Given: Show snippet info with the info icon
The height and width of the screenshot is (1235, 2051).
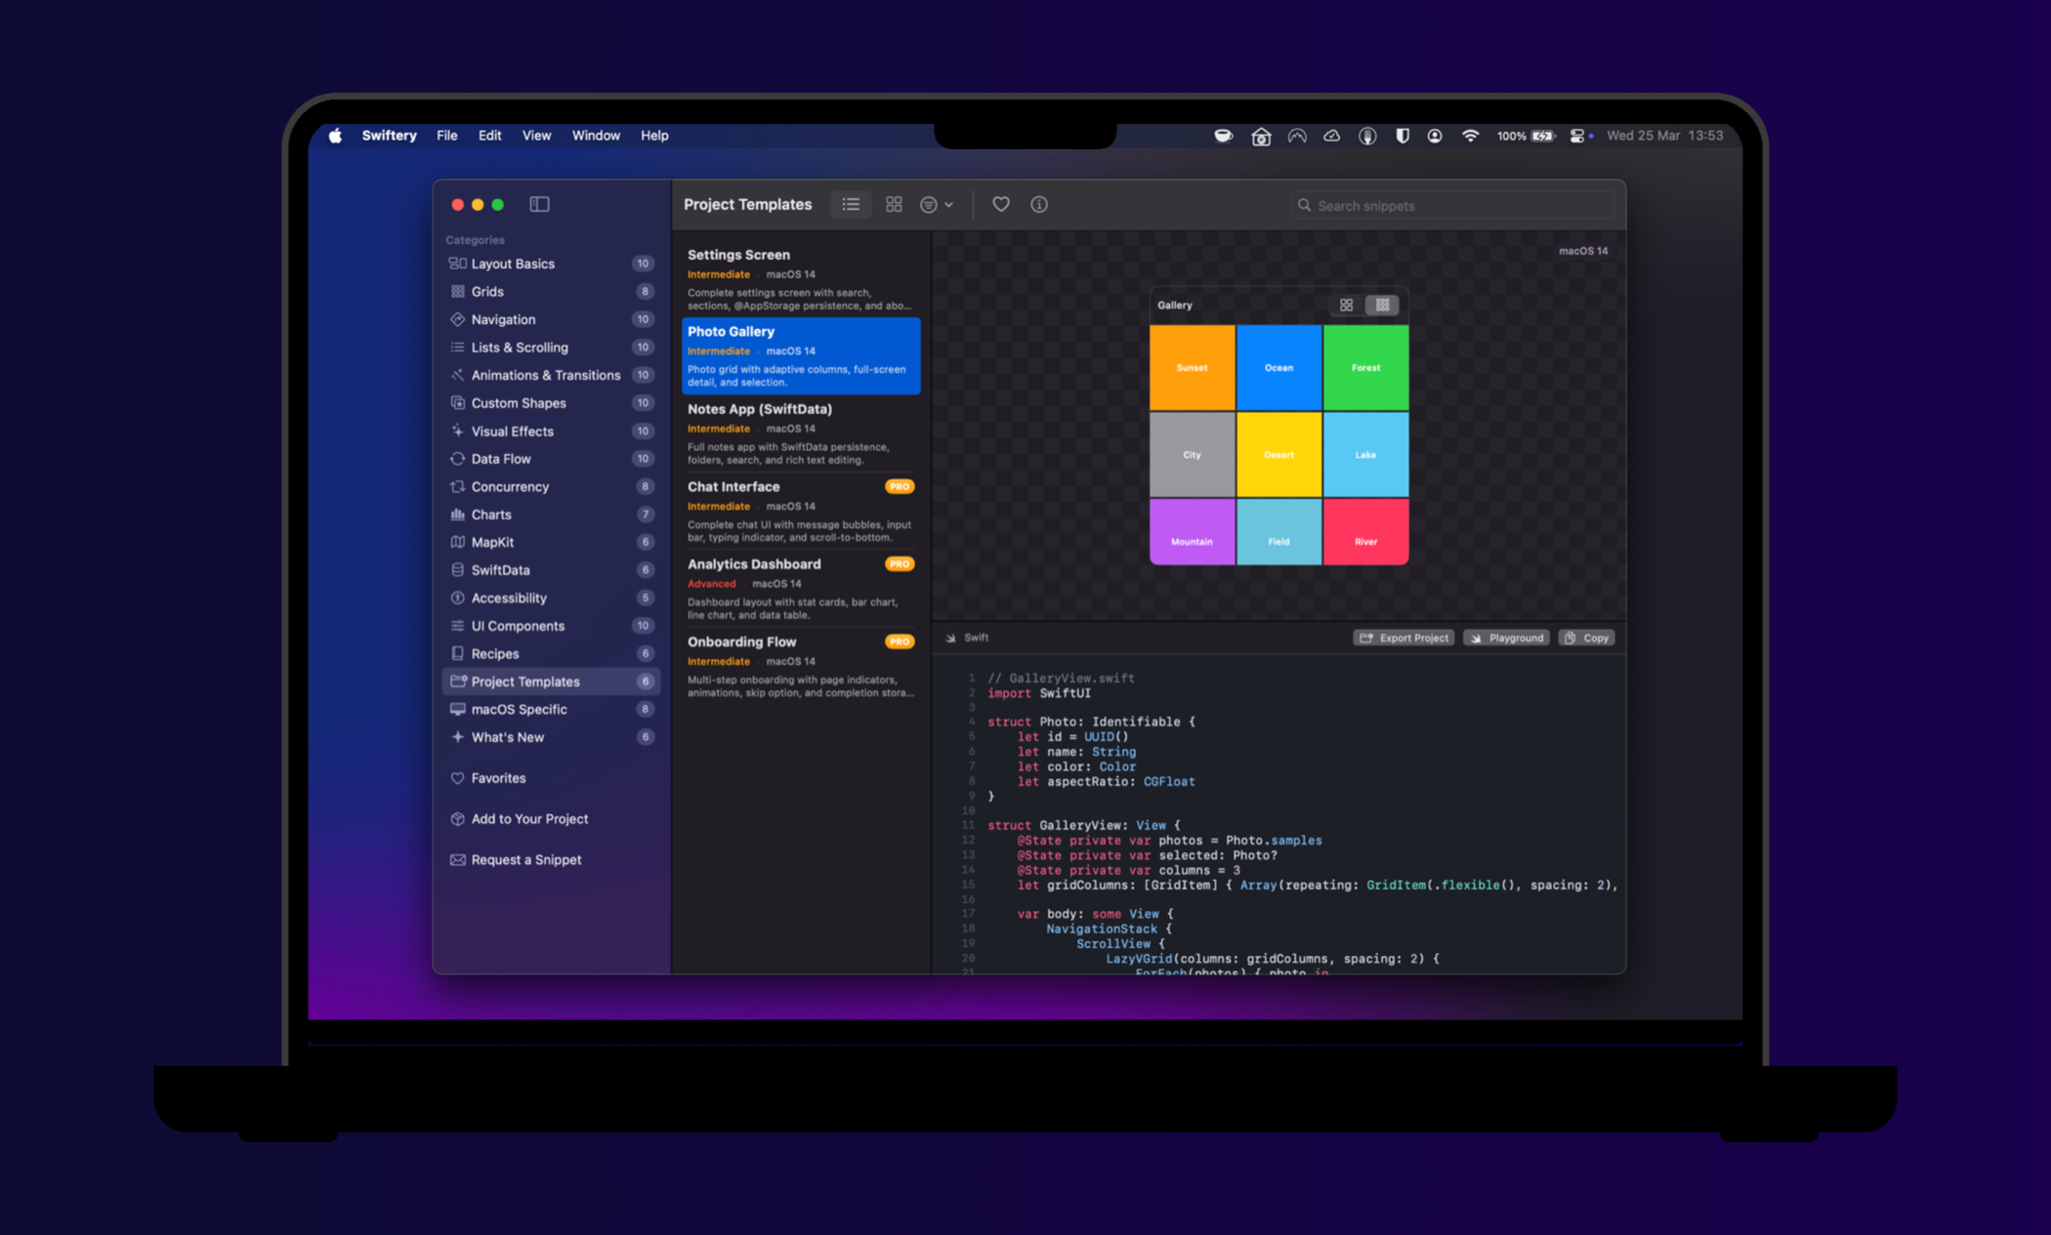Looking at the screenshot, I should tap(1038, 204).
